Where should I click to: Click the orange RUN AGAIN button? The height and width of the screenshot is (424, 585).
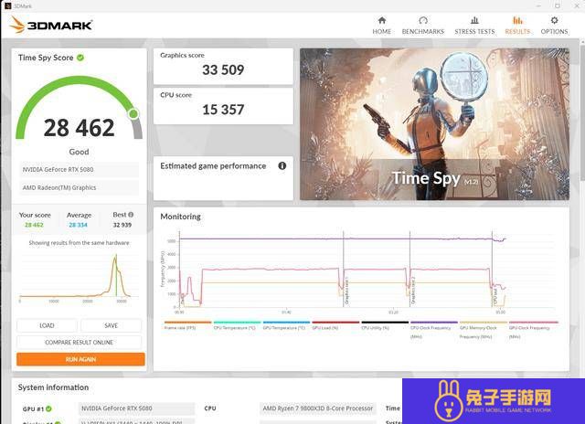pyautogui.click(x=80, y=359)
